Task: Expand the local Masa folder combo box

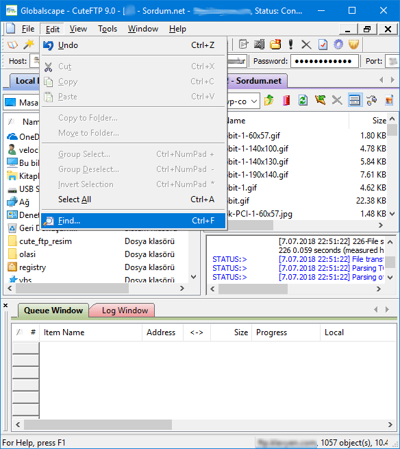Action: [22, 102]
